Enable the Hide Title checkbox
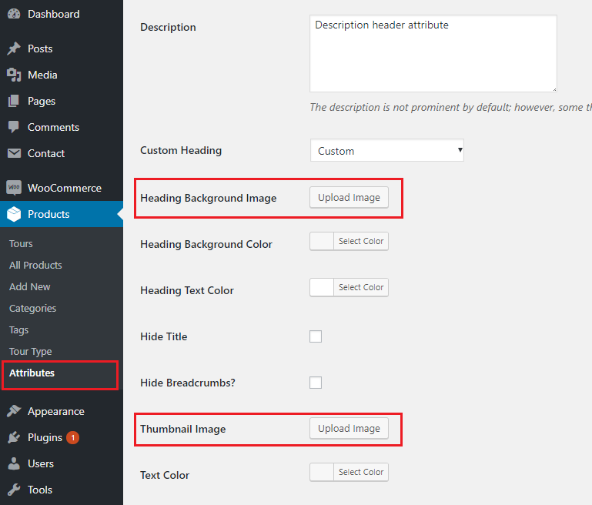This screenshot has width=592, height=505. coord(316,336)
